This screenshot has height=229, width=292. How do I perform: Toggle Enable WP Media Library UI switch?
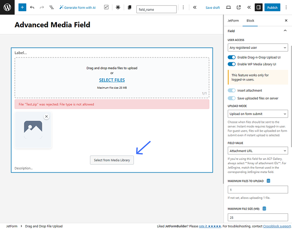click(x=232, y=64)
